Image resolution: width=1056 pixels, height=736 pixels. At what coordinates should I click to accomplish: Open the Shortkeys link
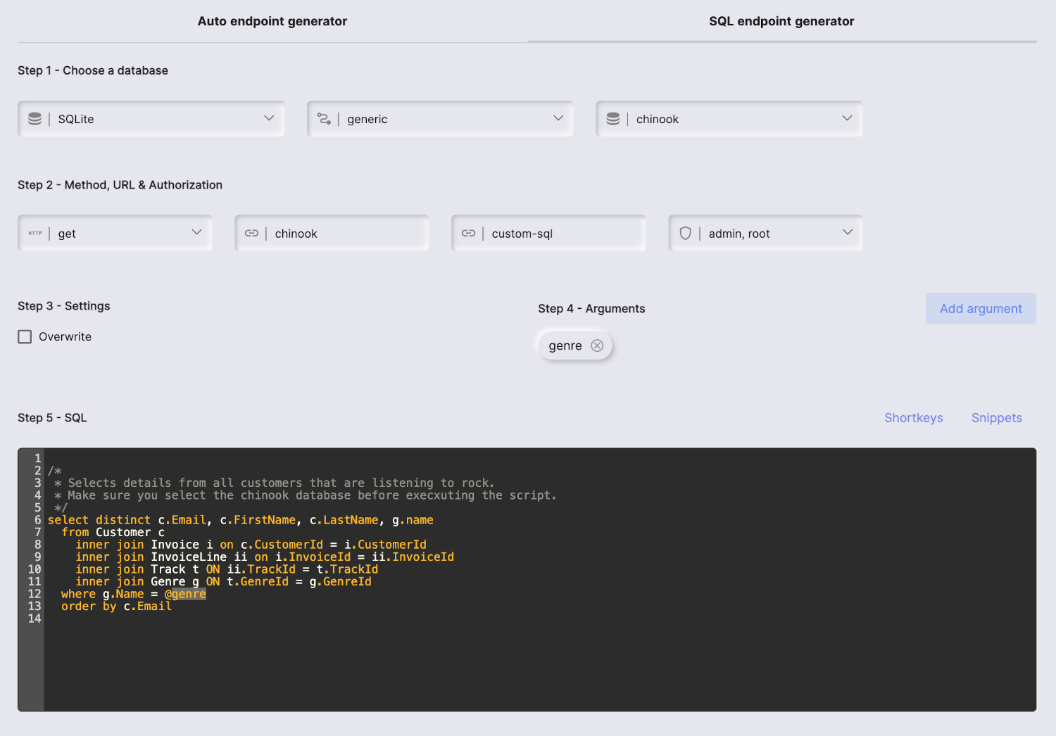[913, 418]
